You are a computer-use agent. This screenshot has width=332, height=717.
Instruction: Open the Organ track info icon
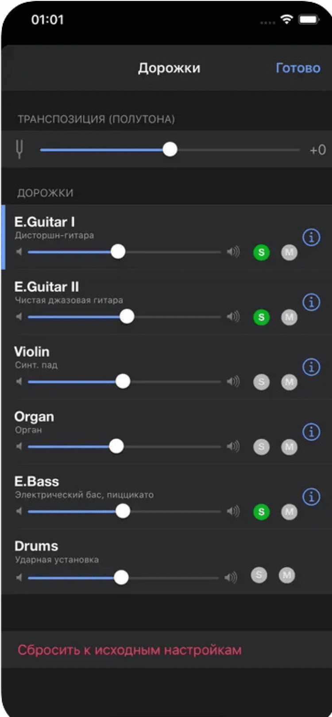click(312, 432)
